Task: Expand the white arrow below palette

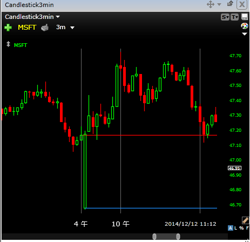Action: [245, 34]
